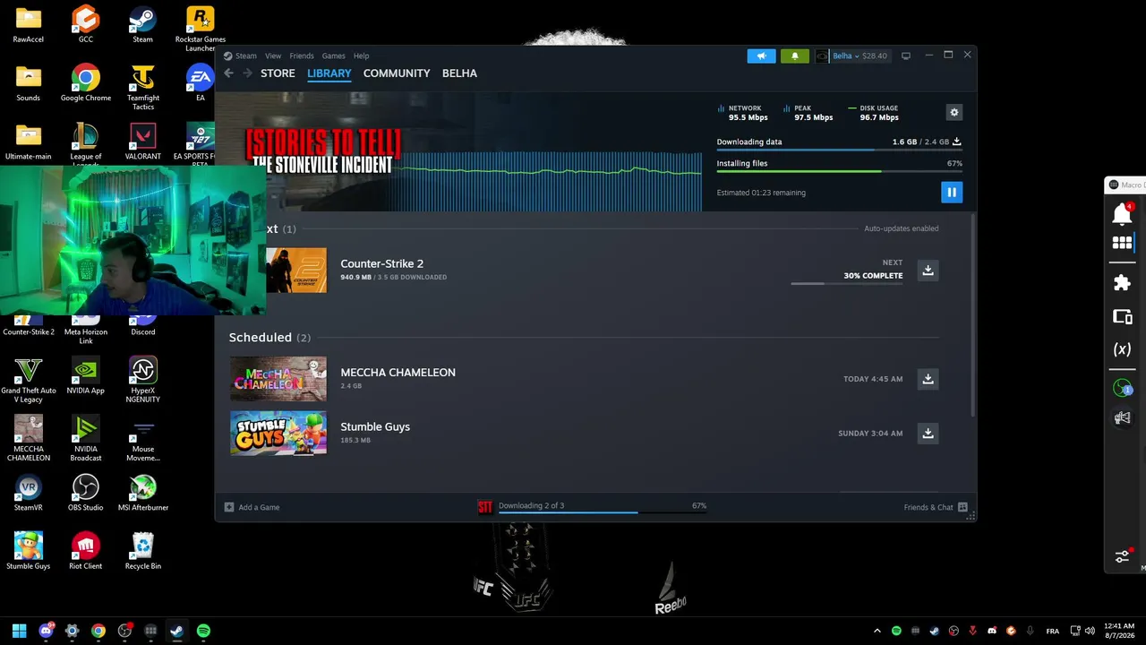The width and height of the screenshot is (1146, 645).
Task: Open Macro Deck grid view icon
Action: (1122, 243)
